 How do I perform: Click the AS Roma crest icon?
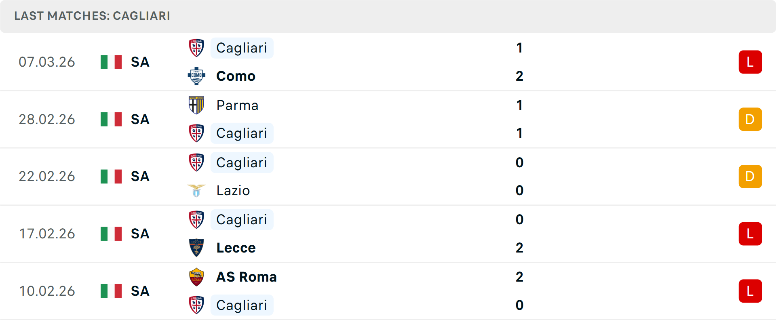[x=196, y=277]
